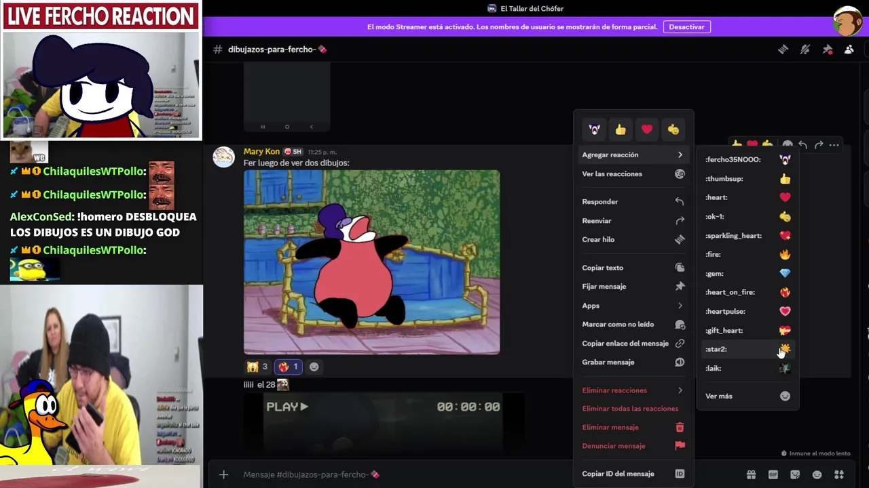Pick :gem: in reaction submenu

click(747, 274)
